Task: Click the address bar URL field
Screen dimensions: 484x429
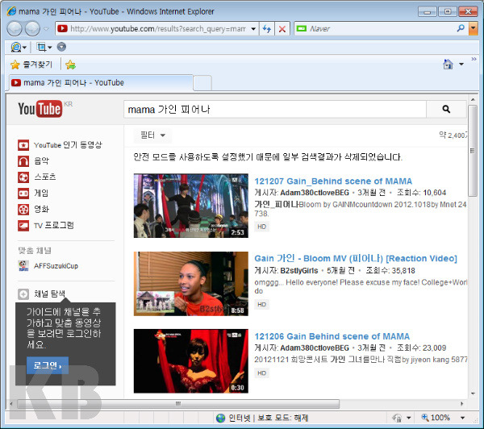Action: click(x=157, y=29)
